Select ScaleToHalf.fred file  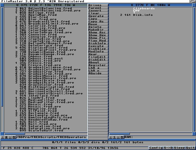(x=46, y=131)
